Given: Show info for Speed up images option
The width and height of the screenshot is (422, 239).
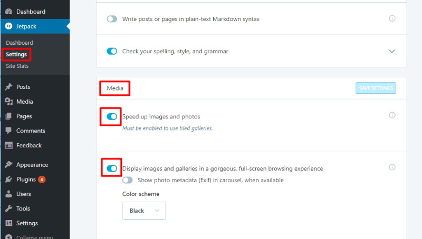Looking at the screenshot, I should click(x=392, y=115).
